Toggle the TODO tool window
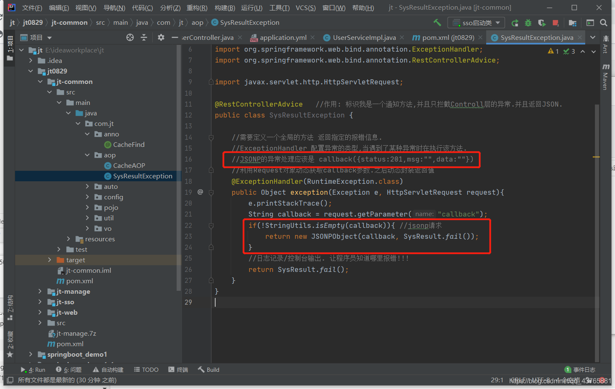Image resolution: width=615 pixels, height=389 pixels. (146, 370)
